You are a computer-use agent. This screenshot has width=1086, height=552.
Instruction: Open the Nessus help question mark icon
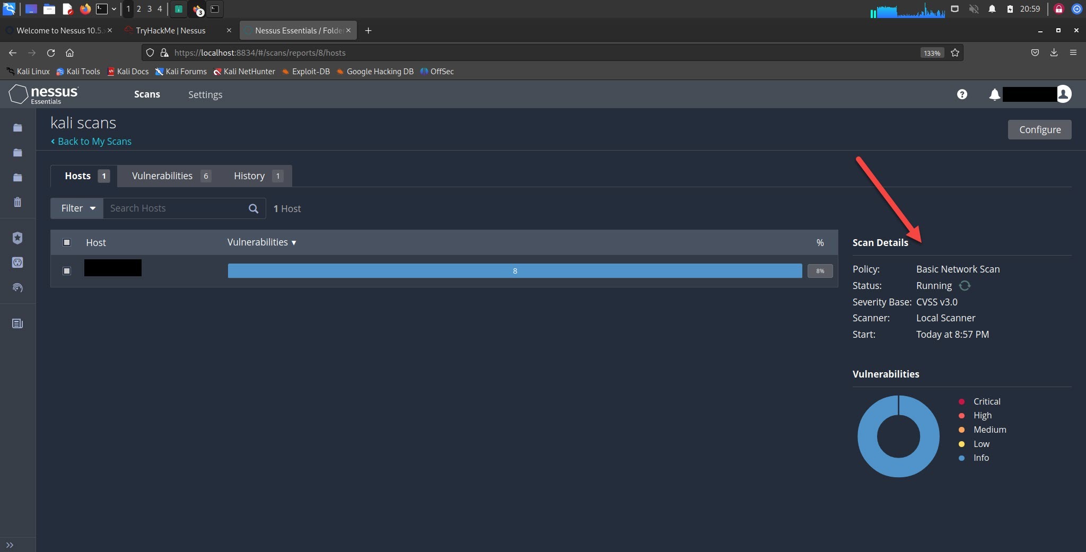pyautogui.click(x=962, y=94)
